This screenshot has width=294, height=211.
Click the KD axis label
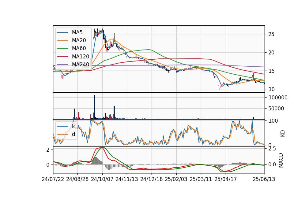click(x=283, y=133)
